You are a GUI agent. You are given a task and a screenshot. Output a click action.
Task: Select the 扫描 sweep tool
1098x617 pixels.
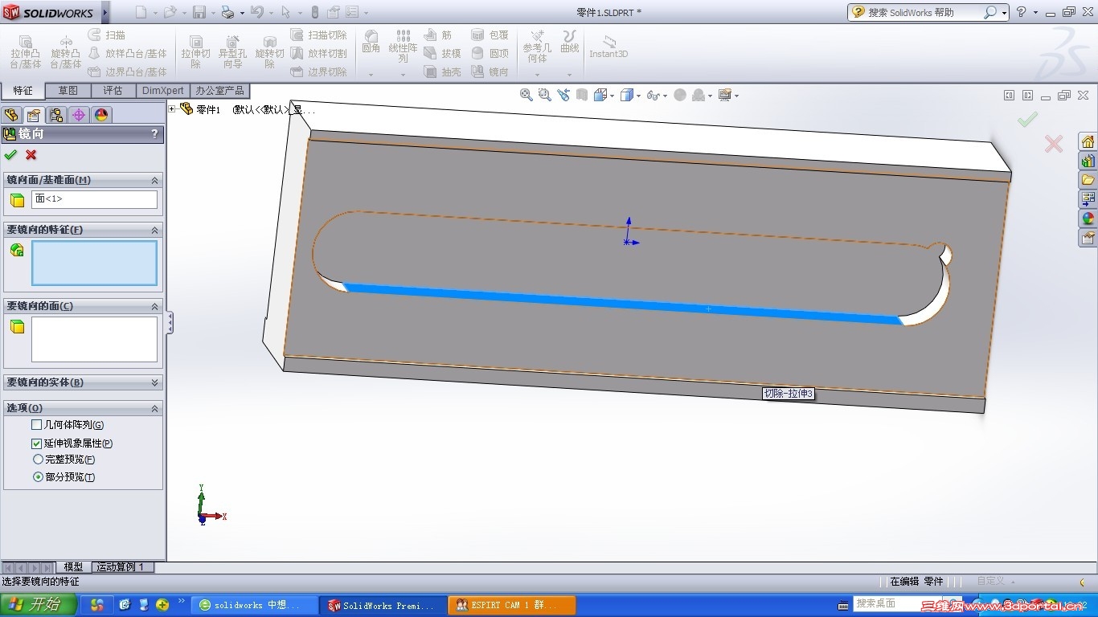click(x=107, y=35)
